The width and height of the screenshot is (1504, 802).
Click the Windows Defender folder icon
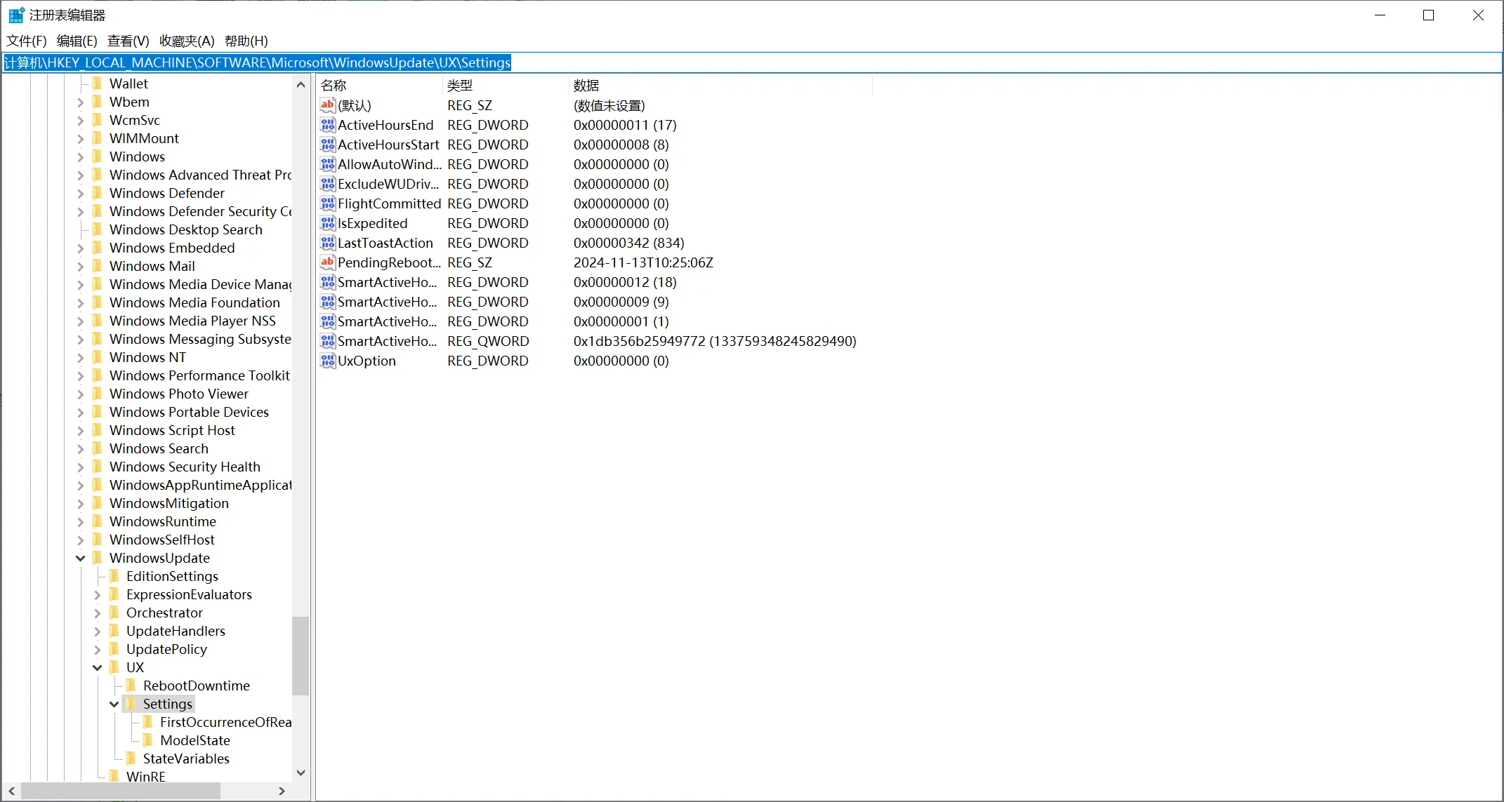pos(98,193)
